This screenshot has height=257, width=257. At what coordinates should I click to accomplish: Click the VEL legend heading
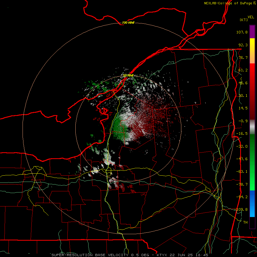pos(251,17)
